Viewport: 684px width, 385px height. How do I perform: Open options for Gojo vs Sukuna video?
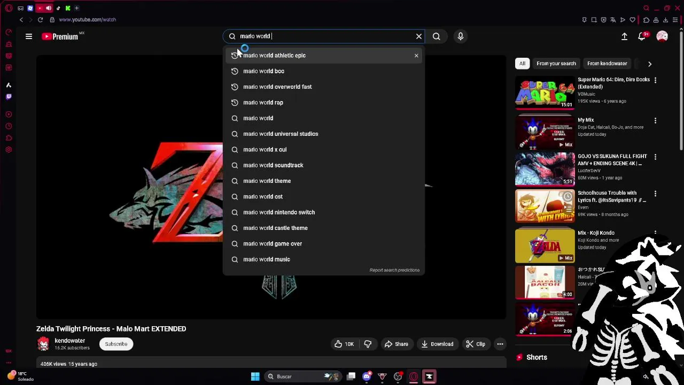pos(655,157)
